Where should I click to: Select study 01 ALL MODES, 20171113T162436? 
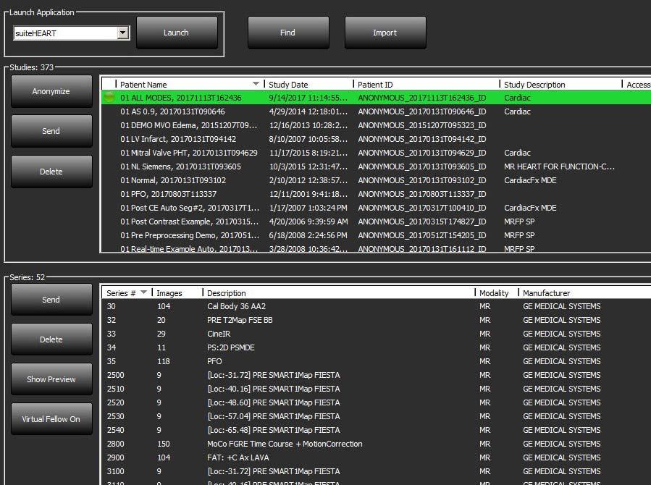click(x=376, y=98)
